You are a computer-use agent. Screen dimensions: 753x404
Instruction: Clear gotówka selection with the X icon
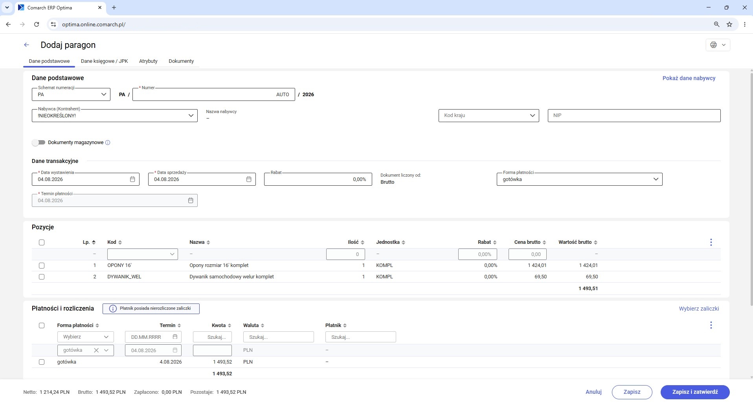point(96,350)
